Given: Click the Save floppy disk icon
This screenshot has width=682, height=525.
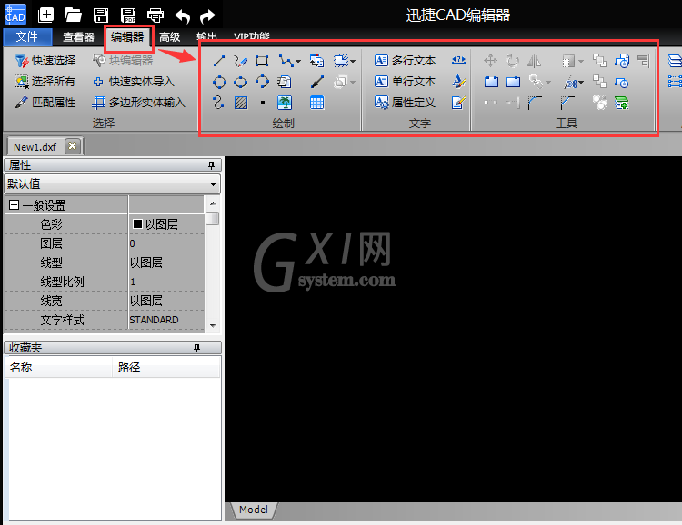Looking at the screenshot, I should (x=101, y=15).
